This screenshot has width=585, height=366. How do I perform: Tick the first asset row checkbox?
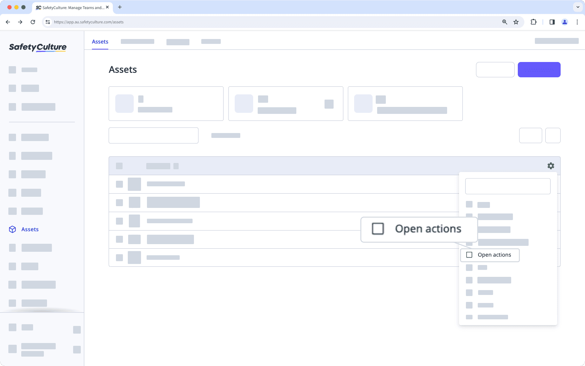119,184
